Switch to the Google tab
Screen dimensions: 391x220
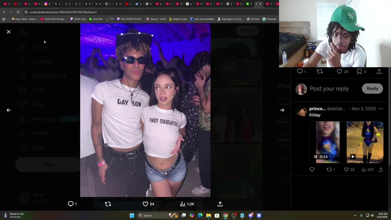(x=189, y=4)
